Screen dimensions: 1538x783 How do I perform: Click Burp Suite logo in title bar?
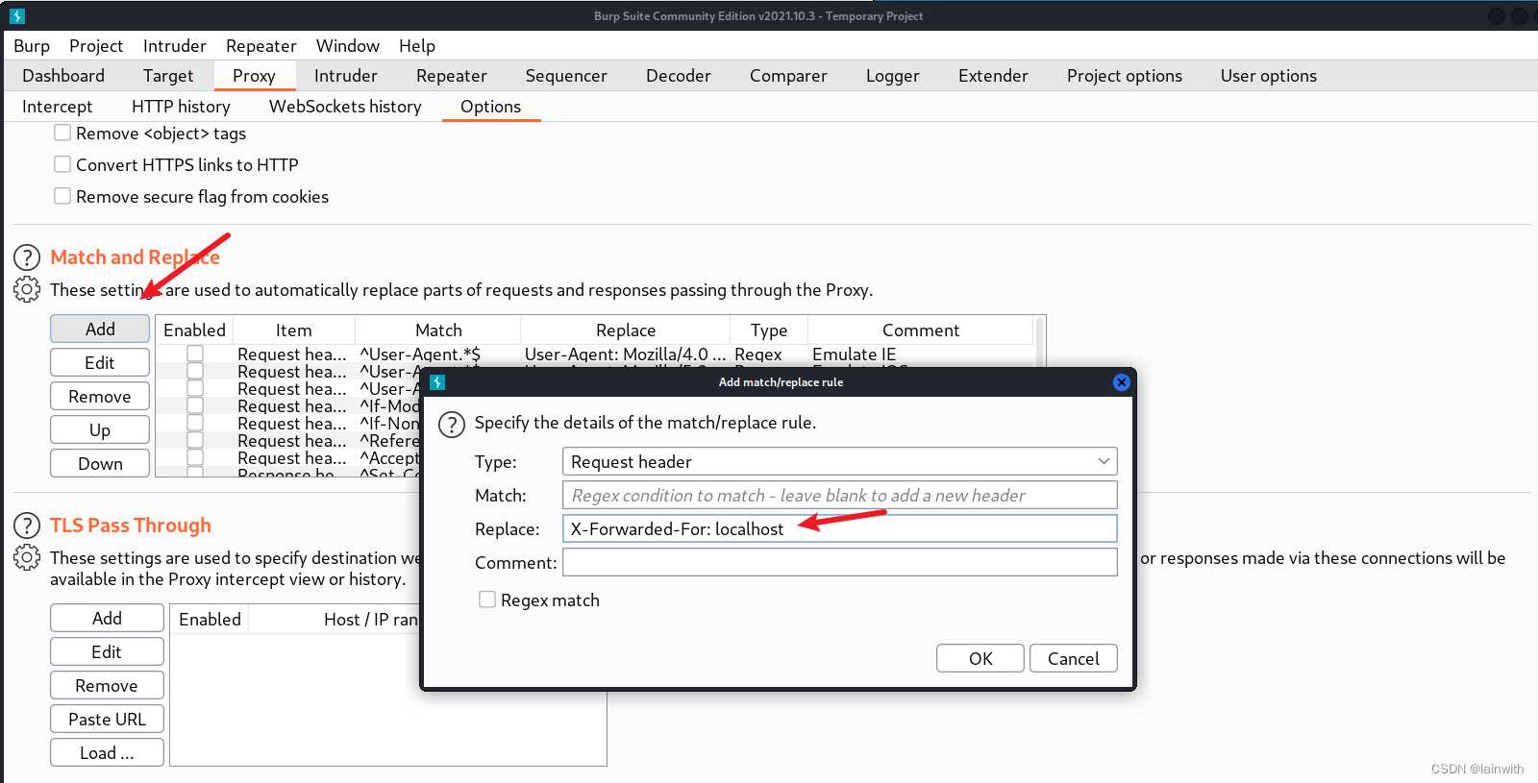point(16,16)
